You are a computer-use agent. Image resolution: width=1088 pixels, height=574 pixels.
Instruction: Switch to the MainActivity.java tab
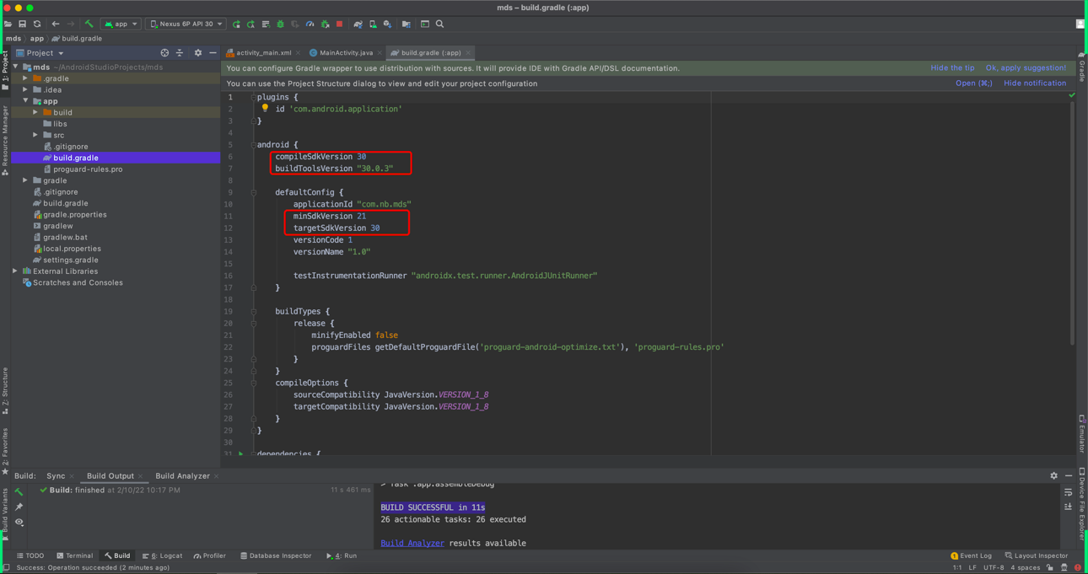click(345, 53)
